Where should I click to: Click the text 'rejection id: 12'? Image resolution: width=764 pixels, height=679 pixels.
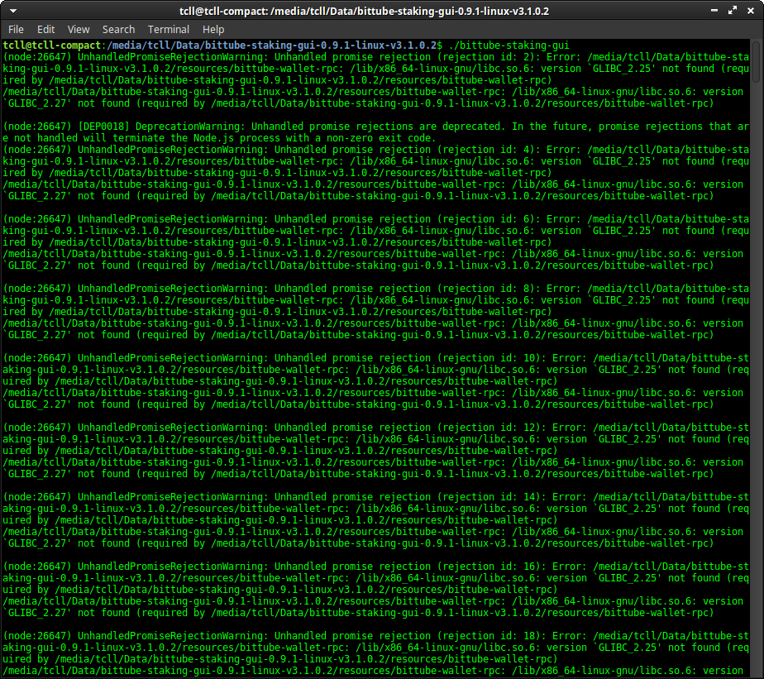pos(488,428)
